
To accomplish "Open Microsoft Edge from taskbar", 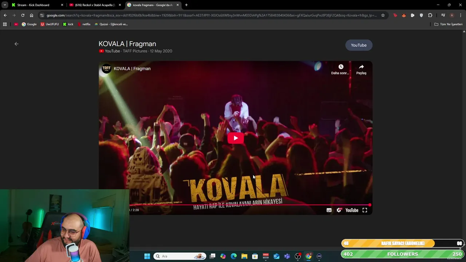I will [234, 256].
